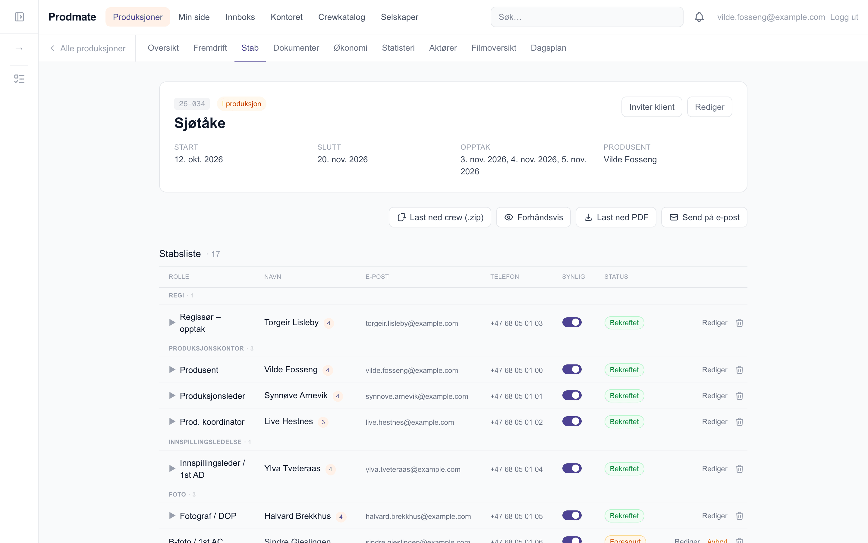Switch off Synnøve Arnevik visibility toggle
Viewport: 868px width, 543px height.
click(572, 395)
